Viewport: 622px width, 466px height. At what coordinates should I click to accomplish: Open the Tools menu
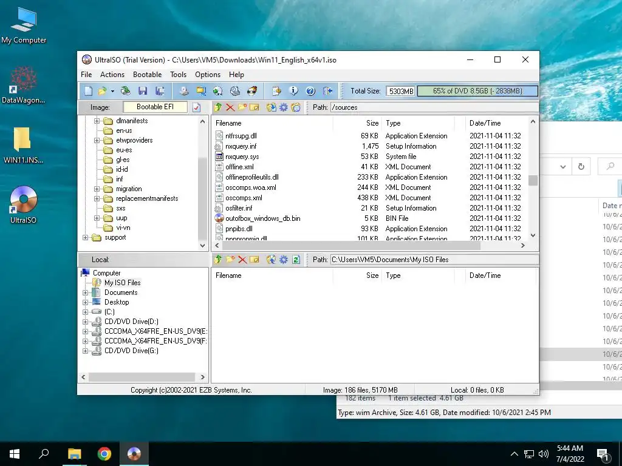[x=178, y=75]
